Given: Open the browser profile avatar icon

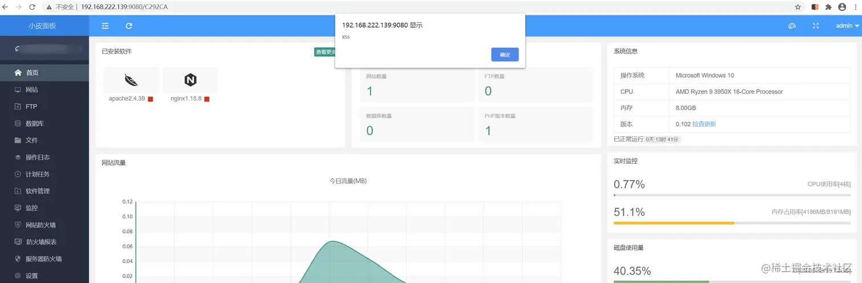Looking at the screenshot, I should (x=842, y=7).
